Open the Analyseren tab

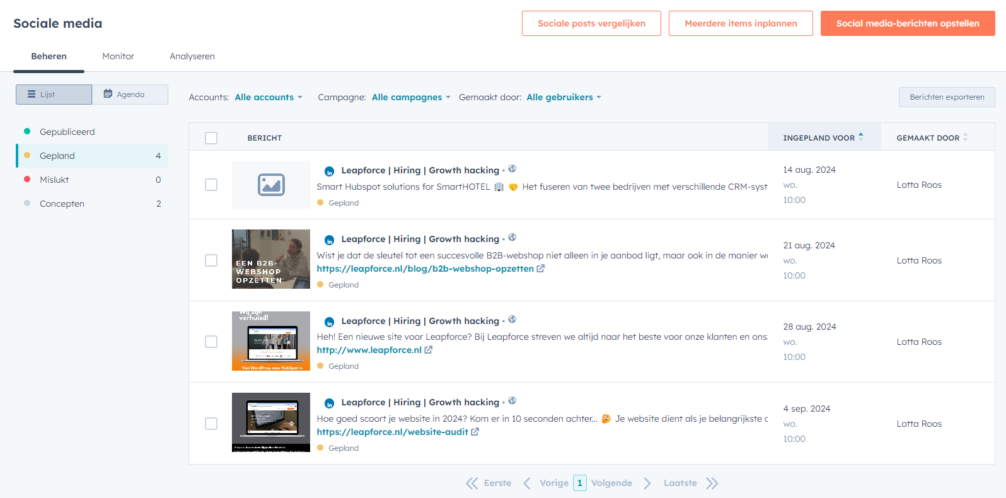pos(192,56)
